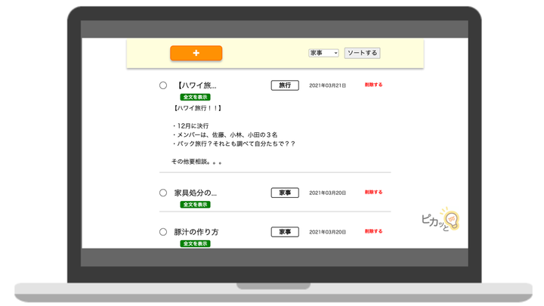Toggle 全文を表示 under 【ハワイ旅... memo
Screen dimensions: 544x306
click(x=196, y=97)
